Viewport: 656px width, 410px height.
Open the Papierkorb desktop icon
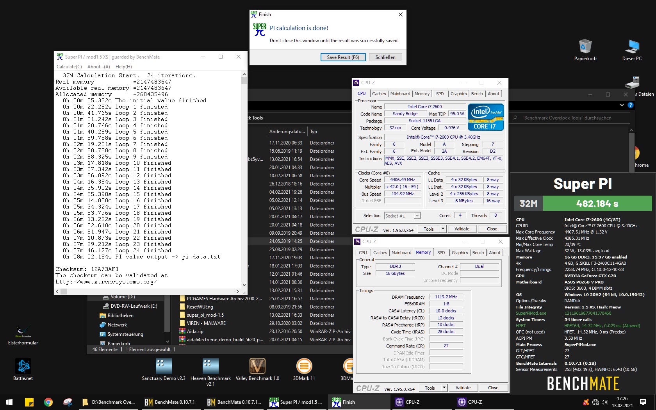585,50
